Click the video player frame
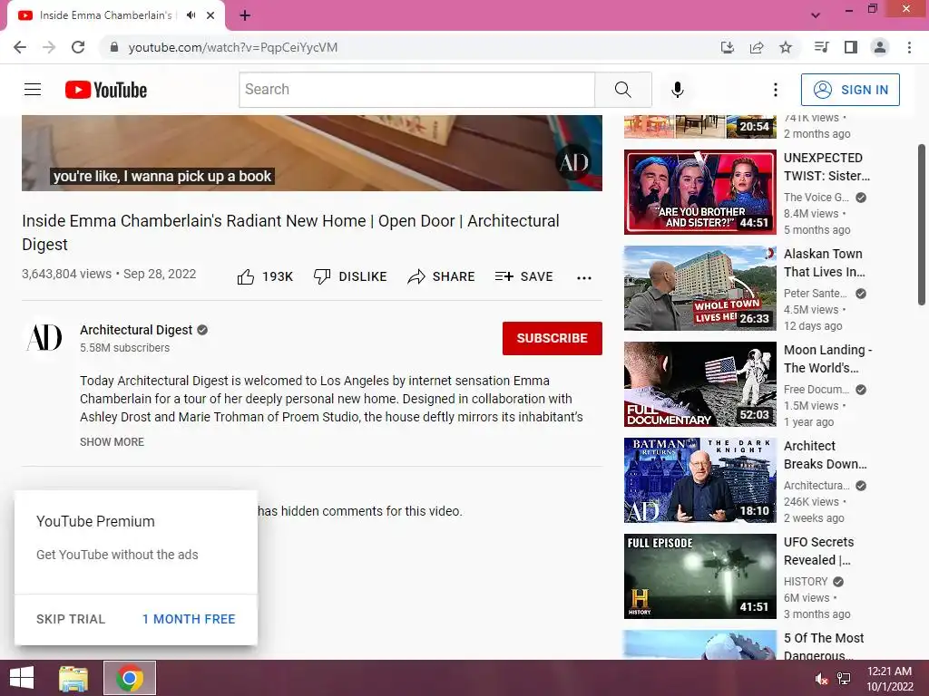 [312, 153]
